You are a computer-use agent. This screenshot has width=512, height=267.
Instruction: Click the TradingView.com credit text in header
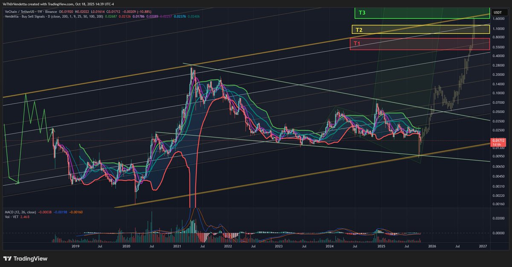pos(61,4)
